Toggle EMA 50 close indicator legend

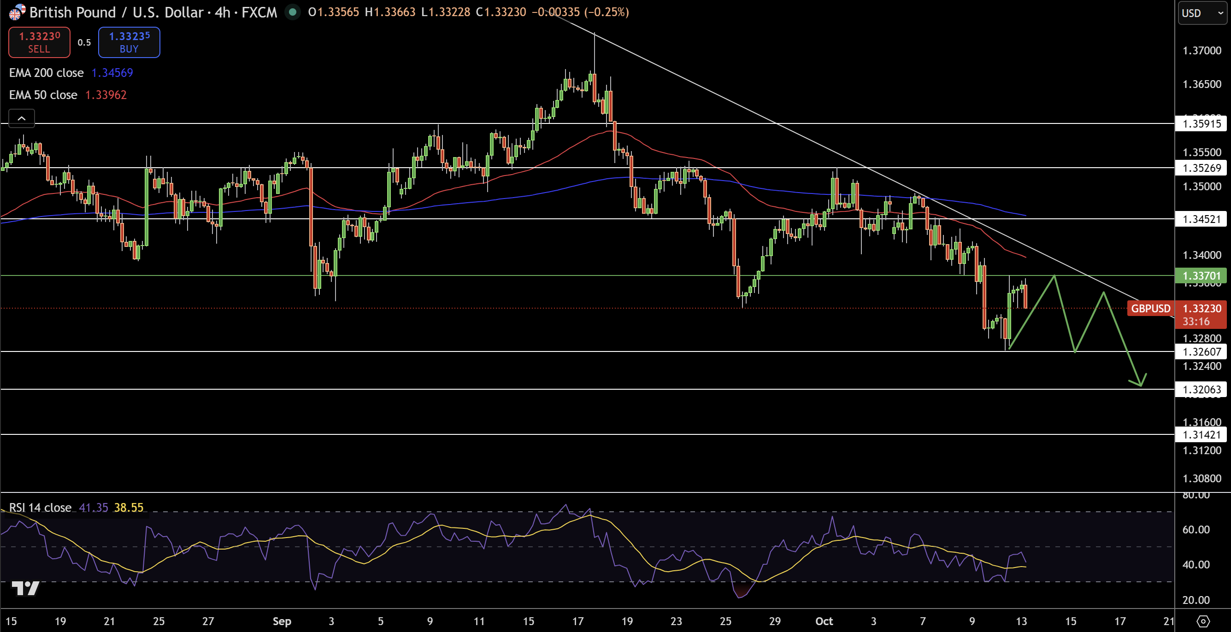pos(43,95)
